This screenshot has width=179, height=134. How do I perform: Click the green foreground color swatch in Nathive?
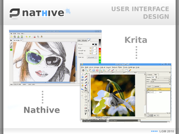(x=11, y=50)
